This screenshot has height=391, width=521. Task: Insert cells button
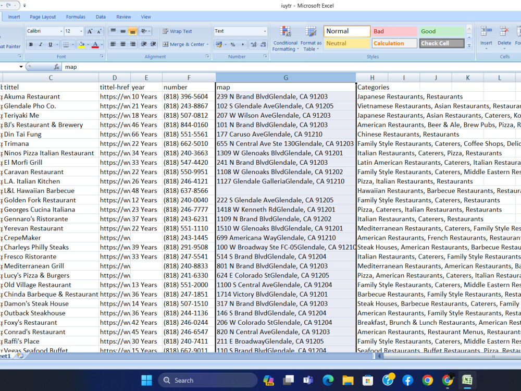pos(486,38)
